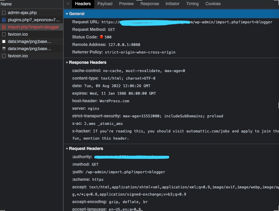Open the Preview tab
The height and width of the screenshot is (211, 279).
tap(126, 4)
